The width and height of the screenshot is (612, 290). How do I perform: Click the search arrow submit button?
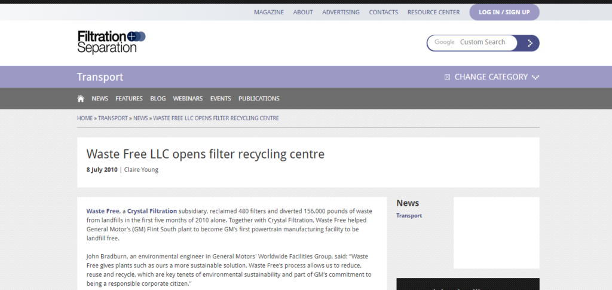point(530,43)
